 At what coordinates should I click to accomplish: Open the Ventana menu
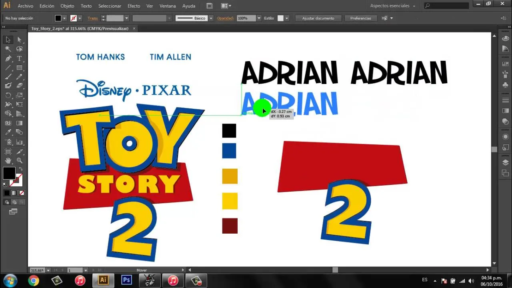pos(167,6)
